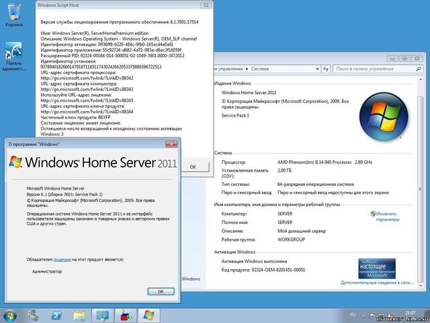Click URL ending LinkID=88344 in script dialog

(87, 112)
